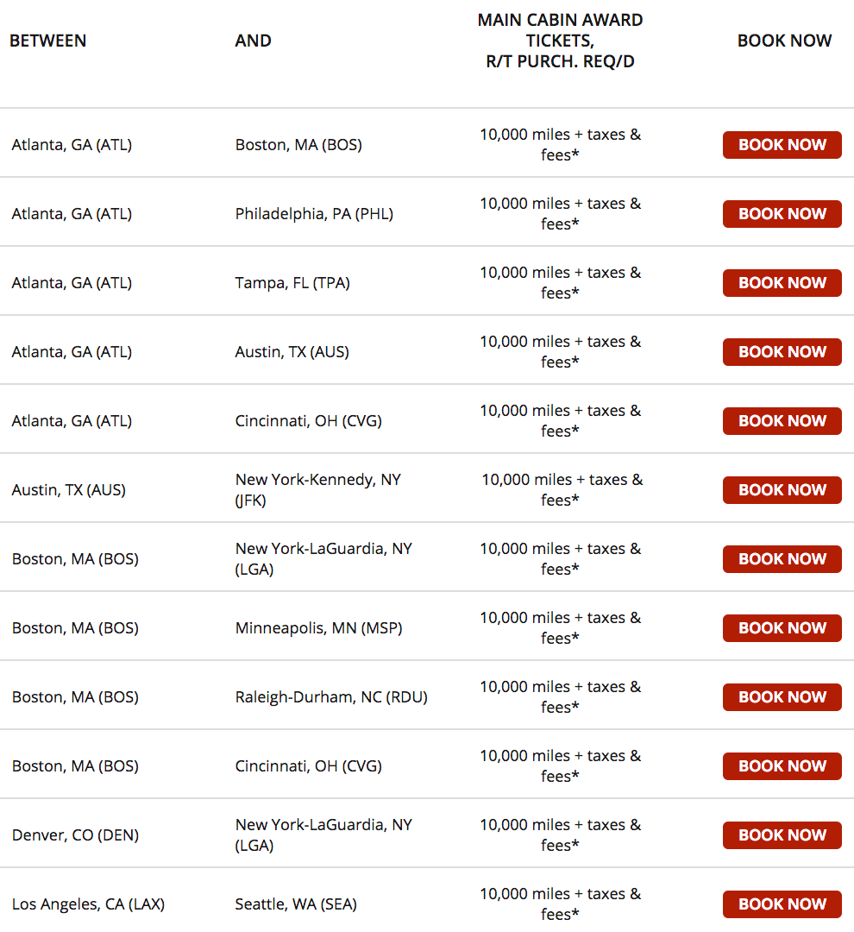Book the Atlanta to Tampa flight
Viewport: 854px width, 932px height.
[782, 283]
